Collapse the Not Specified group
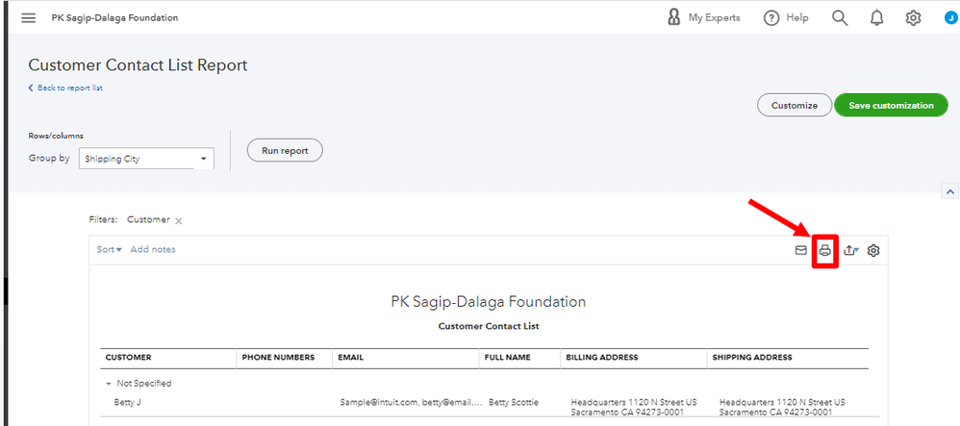Image resolution: width=960 pixels, height=426 pixels. [x=108, y=383]
